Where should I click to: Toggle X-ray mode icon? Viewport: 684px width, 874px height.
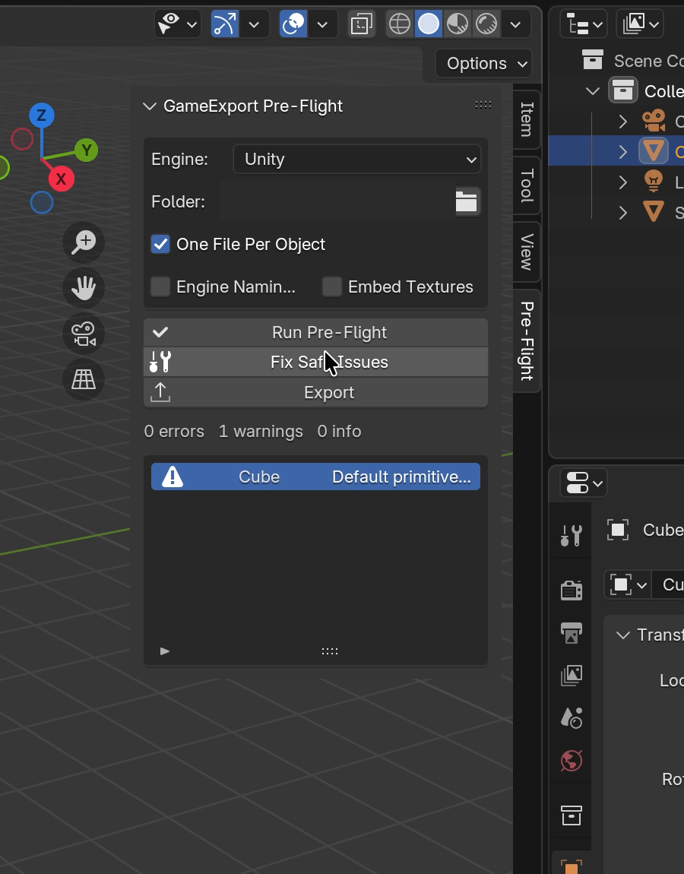(361, 24)
